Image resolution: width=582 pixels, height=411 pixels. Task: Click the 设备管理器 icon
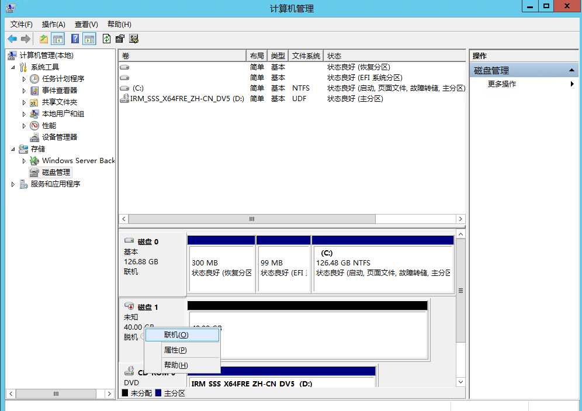34,137
